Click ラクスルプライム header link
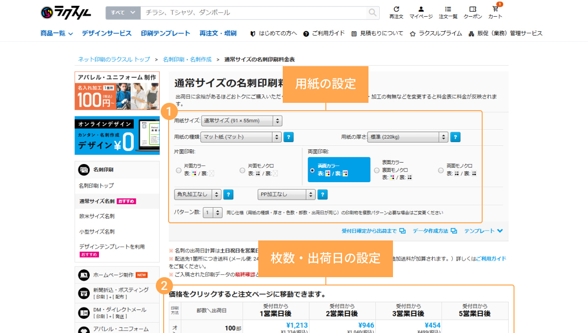Screen dimensions: 588x333 (x=440, y=34)
